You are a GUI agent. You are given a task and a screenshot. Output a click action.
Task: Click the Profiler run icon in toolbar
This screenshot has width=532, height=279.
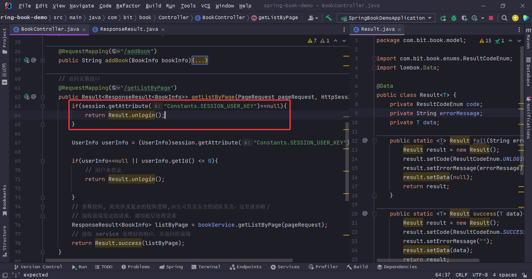[475, 18]
